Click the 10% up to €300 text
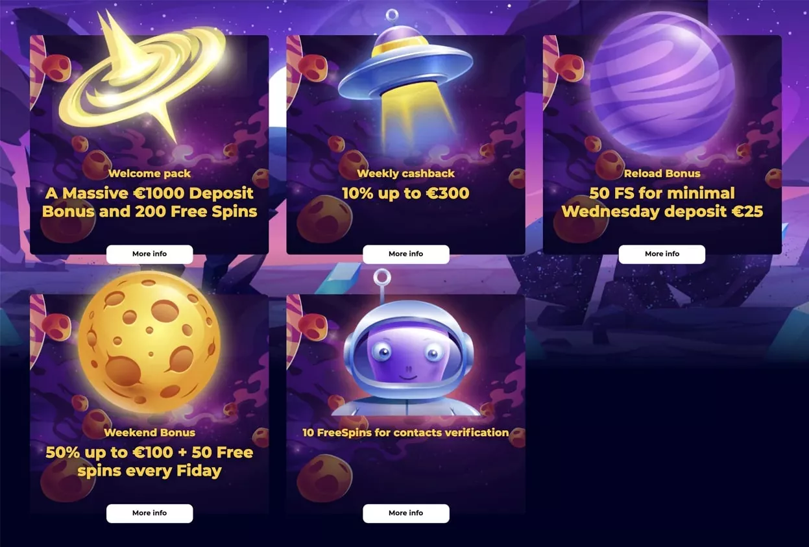 [x=405, y=193]
